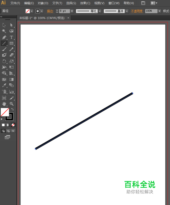Viewport: 170px width, 205px height.
Task: Select the Shape Builder tool
Action: 4,73
